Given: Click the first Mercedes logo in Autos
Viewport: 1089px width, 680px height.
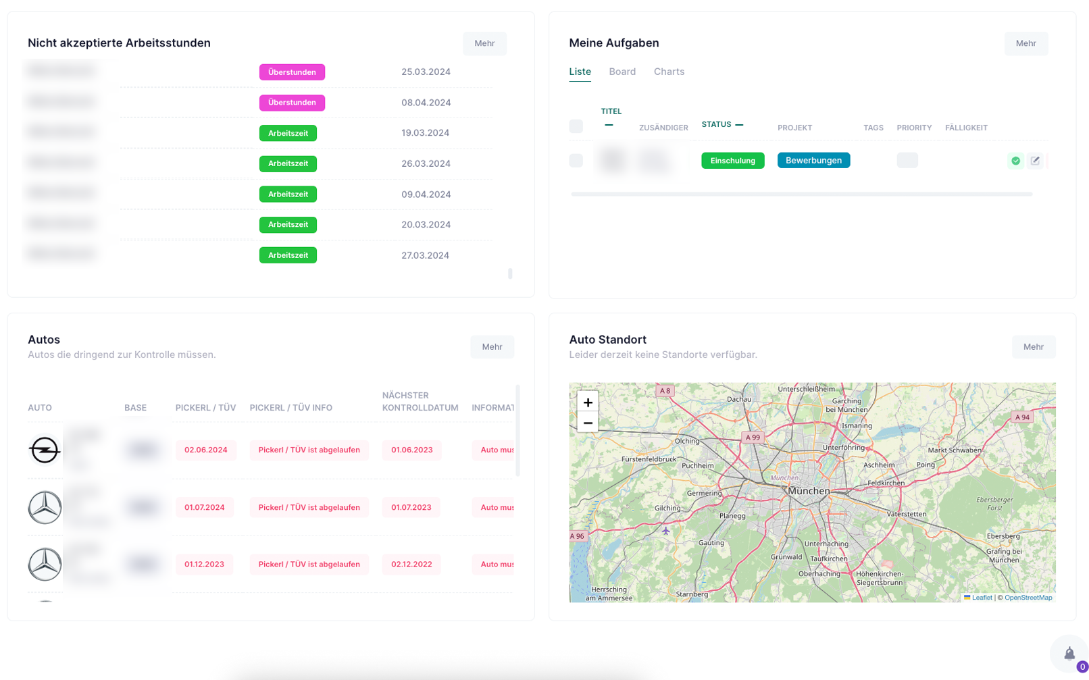Looking at the screenshot, I should 45,508.
